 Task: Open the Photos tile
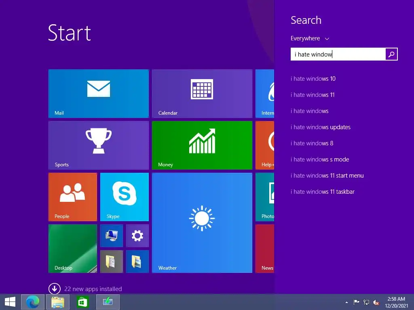[265, 197]
